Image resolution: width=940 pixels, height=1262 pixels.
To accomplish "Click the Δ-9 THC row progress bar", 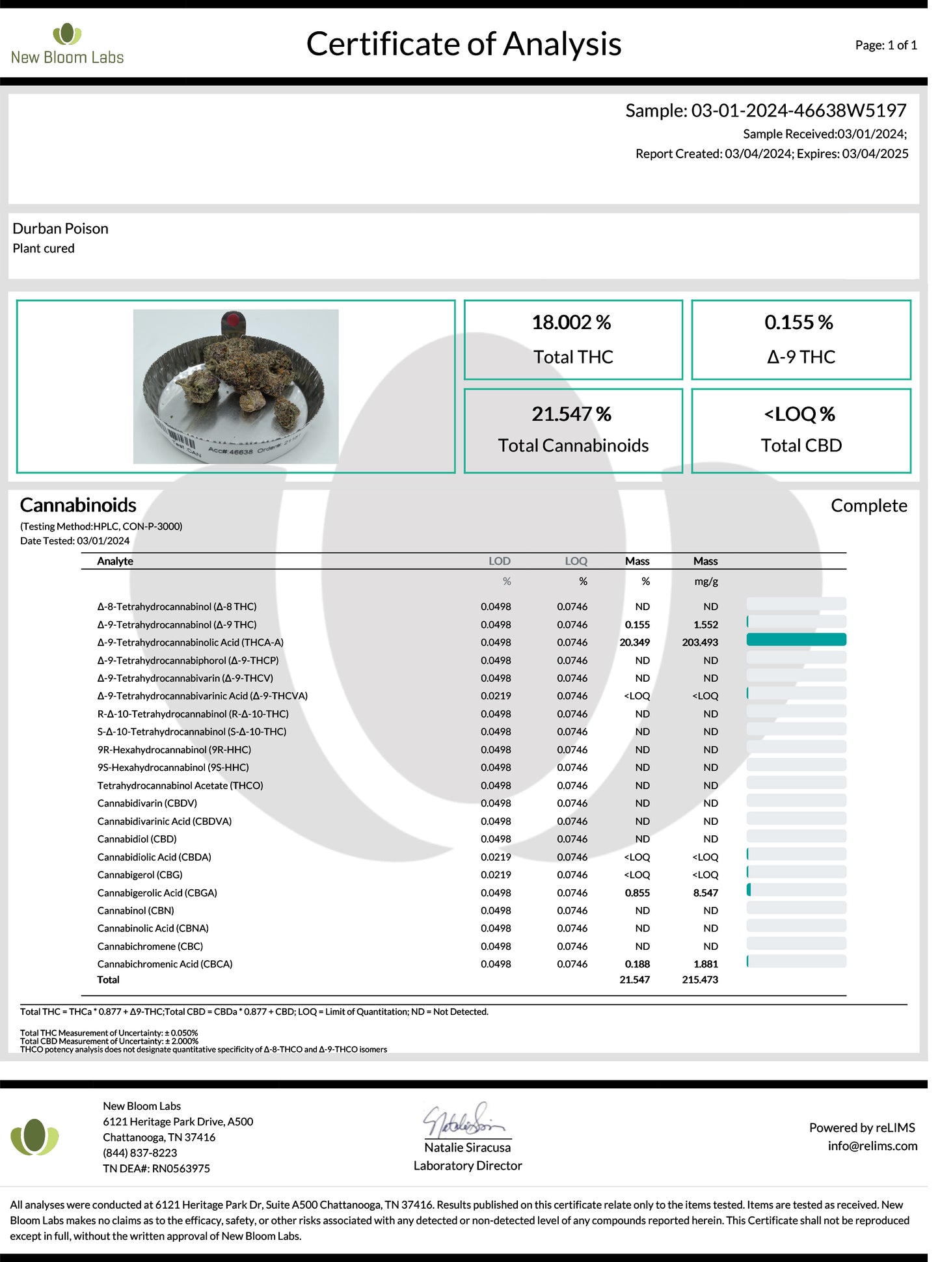I will [x=796, y=622].
